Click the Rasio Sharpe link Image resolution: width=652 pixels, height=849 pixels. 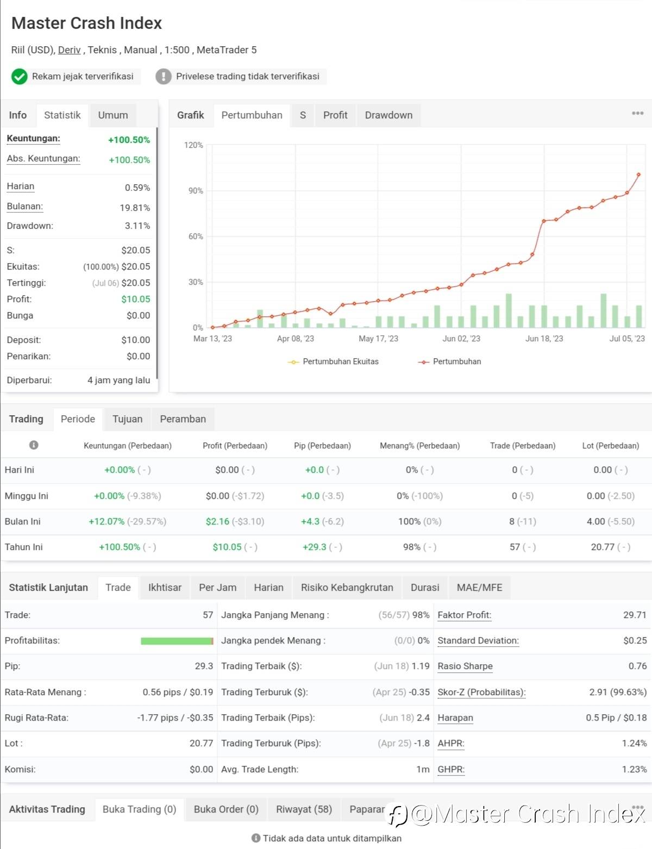click(x=465, y=666)
